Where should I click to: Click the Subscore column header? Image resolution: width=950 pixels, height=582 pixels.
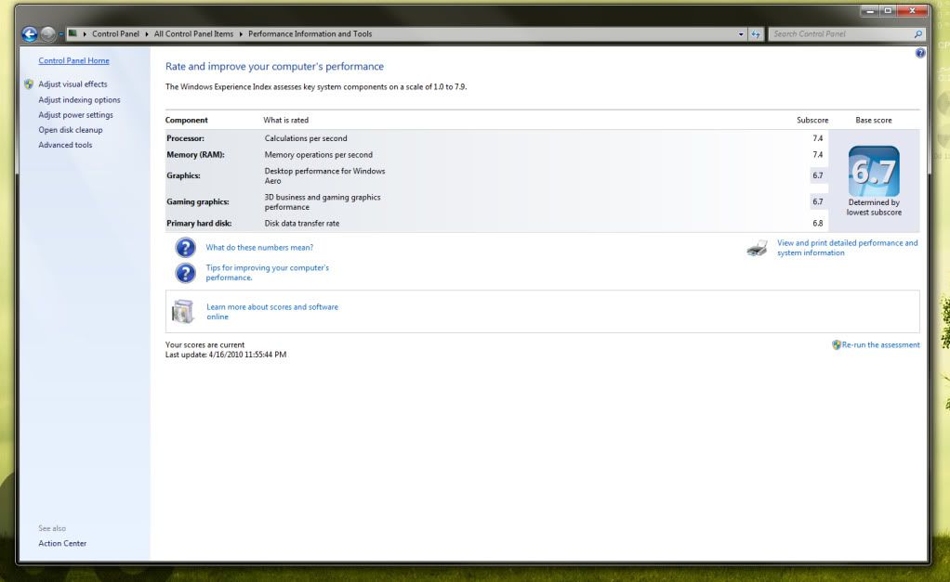click(x=812, y=121)
